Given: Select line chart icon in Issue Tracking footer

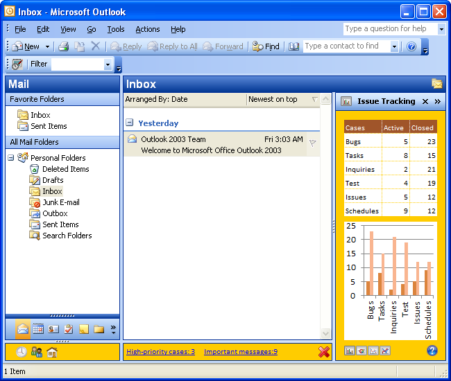Looking at the screenshot, I should [385, 351].
